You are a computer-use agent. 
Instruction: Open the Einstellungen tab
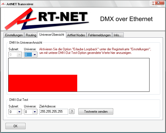click(14, 35)
